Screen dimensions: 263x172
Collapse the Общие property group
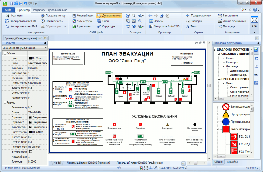point(5,53)
